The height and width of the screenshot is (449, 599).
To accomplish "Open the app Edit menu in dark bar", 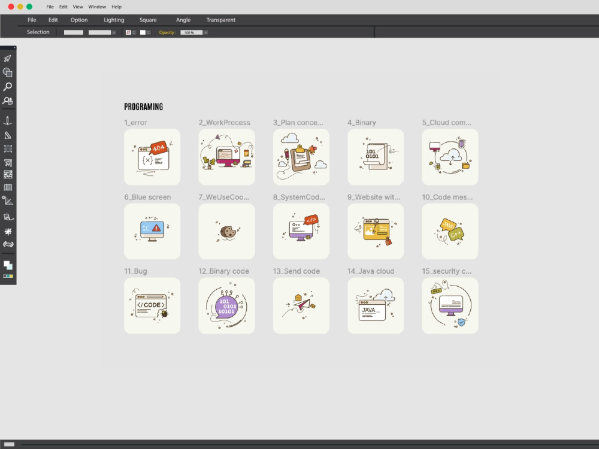I will click(x=53, y=20).
